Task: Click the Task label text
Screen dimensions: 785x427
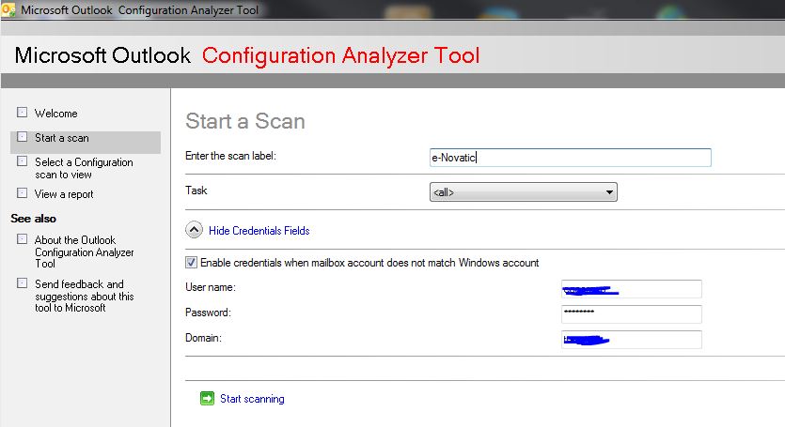Action: coord(196,190)
